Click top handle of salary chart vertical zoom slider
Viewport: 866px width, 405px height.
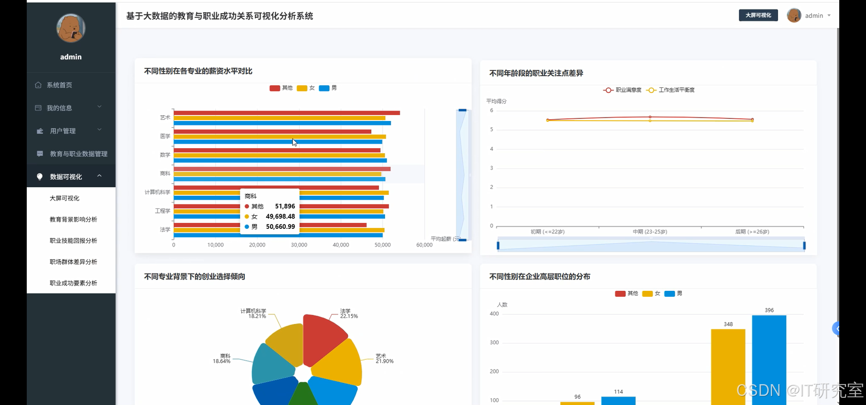(462, 110)
